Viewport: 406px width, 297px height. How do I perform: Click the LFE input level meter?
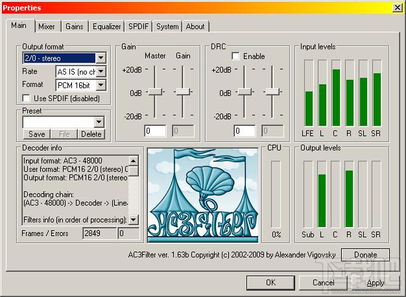(x=309, y=93)
